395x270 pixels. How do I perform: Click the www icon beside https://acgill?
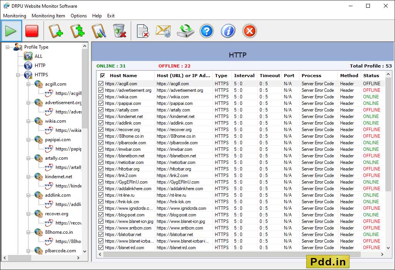pyautogui.click(x=49, y=93)
